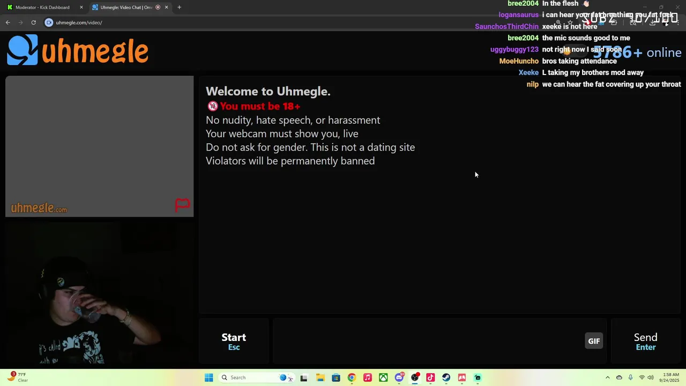The image size is (686, 386).
Task: Open Discord from the taskbar
Action: coord(399,377)
